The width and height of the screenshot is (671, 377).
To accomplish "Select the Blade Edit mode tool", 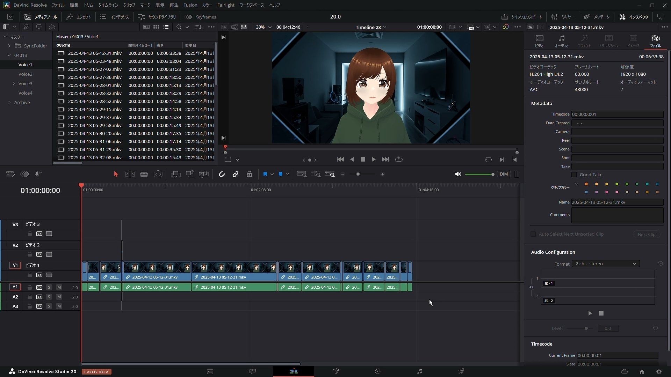I will pos(144,174).
